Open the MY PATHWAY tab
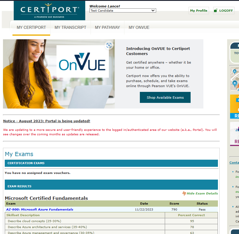This screenshot has width=239, height=234. [x=107, y=27]
